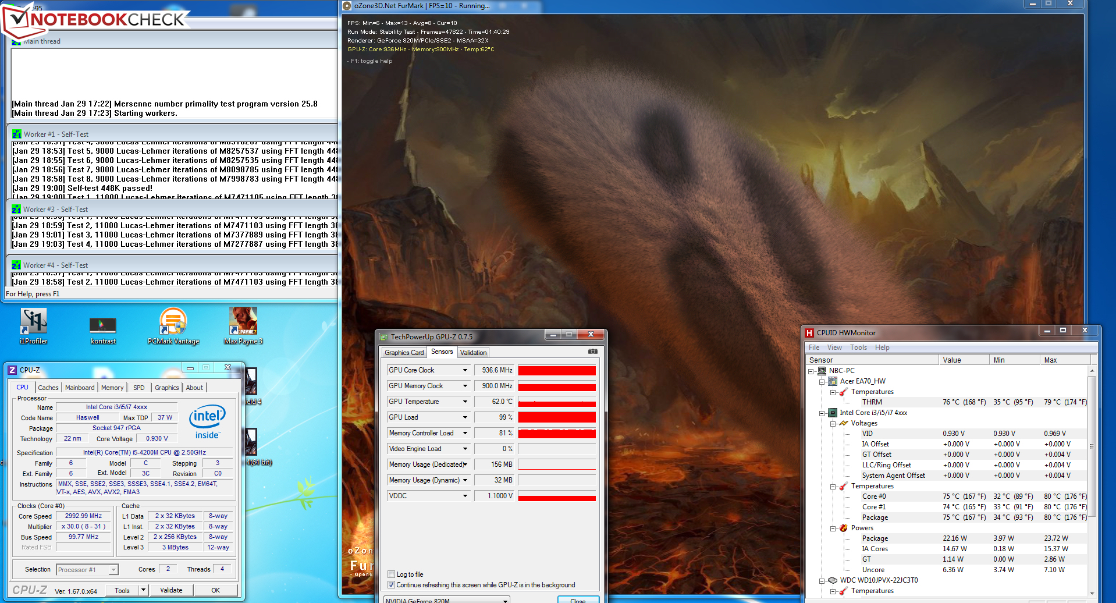Open the About tab in CPU-Z
This screenshot has width=1116, height=603.
(194, 388)
